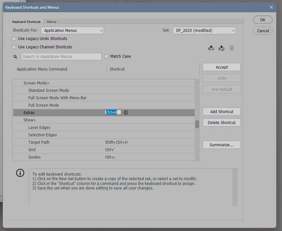Open the Shortcuts For dropdown

tap(72, 31)
